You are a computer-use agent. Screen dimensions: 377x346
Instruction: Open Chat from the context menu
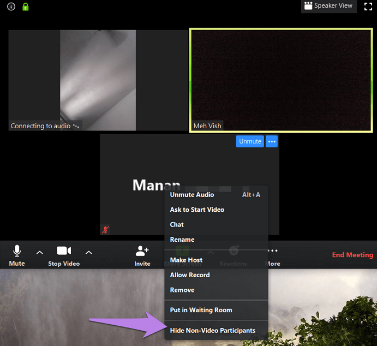[216, 225]
